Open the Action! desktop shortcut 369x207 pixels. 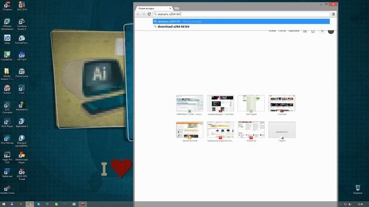click(x=7, y=90)
